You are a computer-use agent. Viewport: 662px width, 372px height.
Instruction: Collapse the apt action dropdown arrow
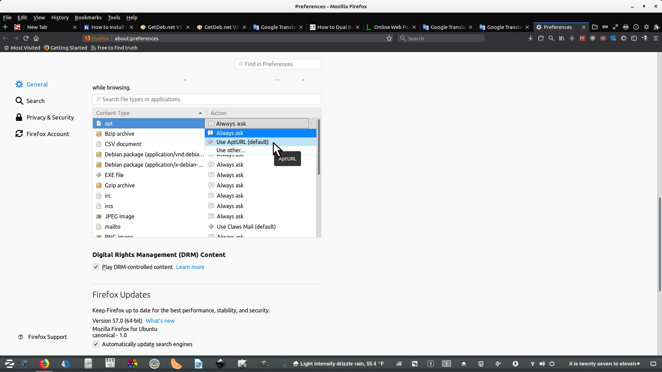[312, 123]
